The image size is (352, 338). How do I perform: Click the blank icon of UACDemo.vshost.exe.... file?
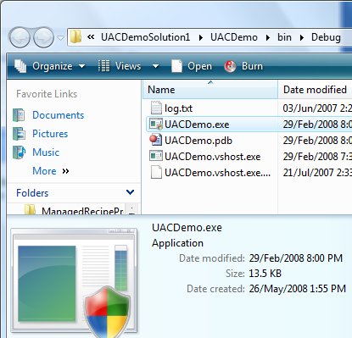[x=156, y=172]
